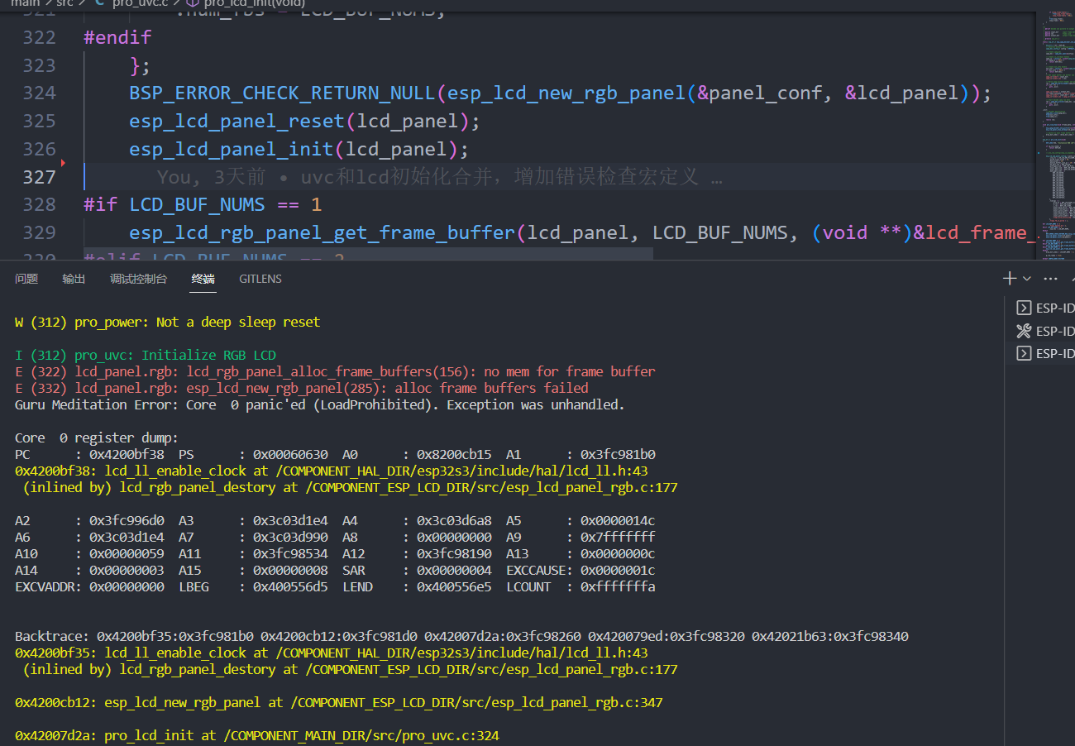Click 'Core 0 register dump:' text
Screen dimensions: 1075x746
(97, 438)
